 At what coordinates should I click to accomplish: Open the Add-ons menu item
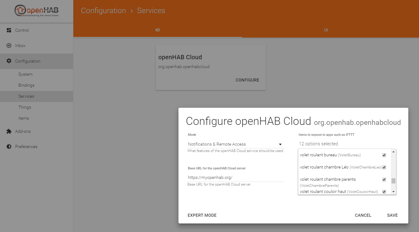coord(36,131)
